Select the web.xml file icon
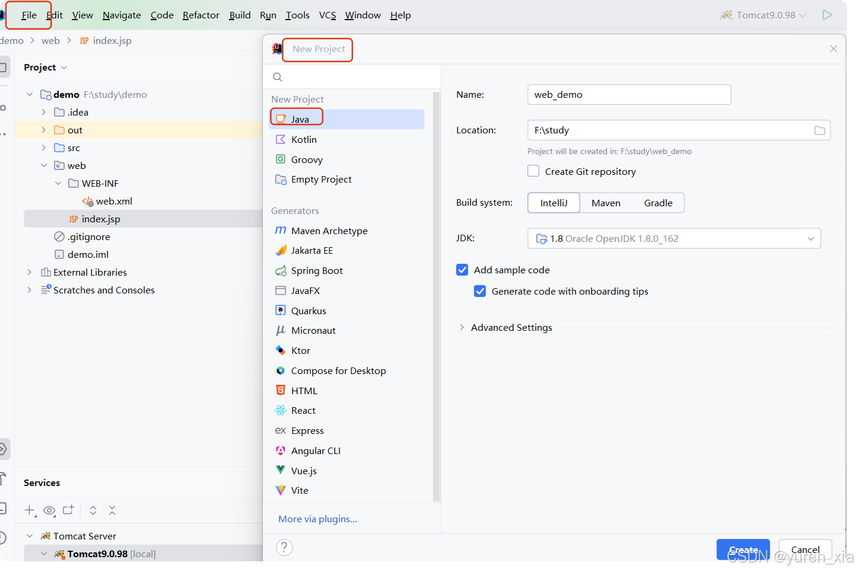Screen dimensions: 856x572 [x=88, y=202]
